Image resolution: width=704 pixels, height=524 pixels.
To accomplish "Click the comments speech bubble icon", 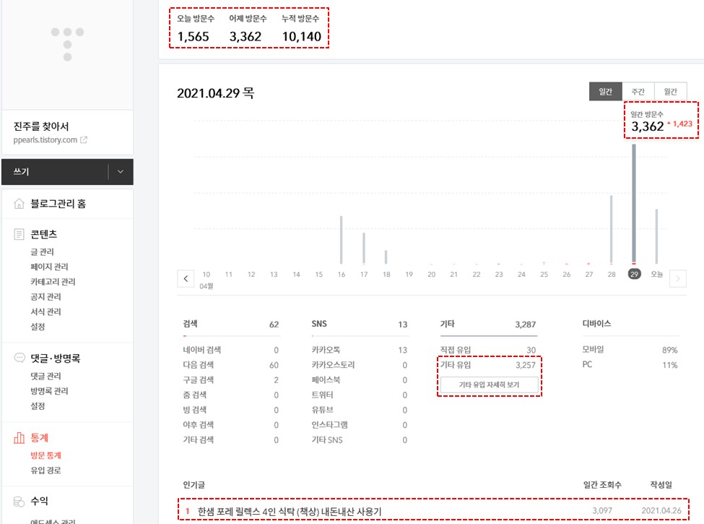I will pyautogui.click(x=19, y=358).
